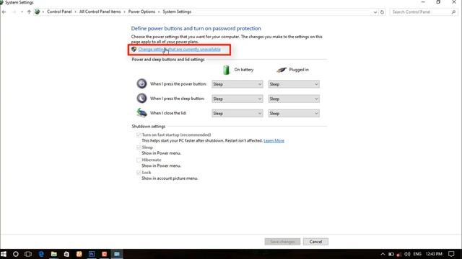Image resolution: width=462 pixels, height=259 pixels.
Task: Toggle the Sleep power menu checkbox
Action: tap(139, 147)
